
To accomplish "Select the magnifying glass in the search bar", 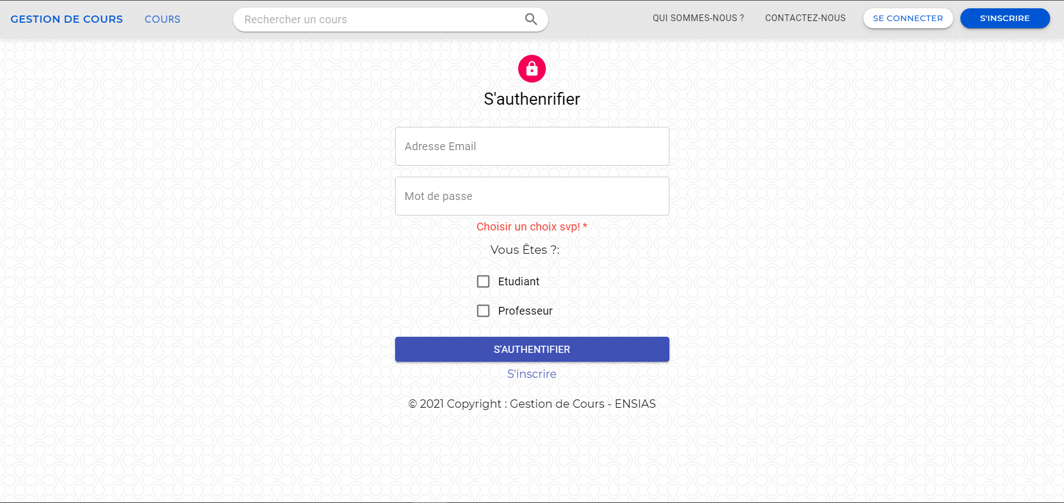I will click(x=531, y=19).
